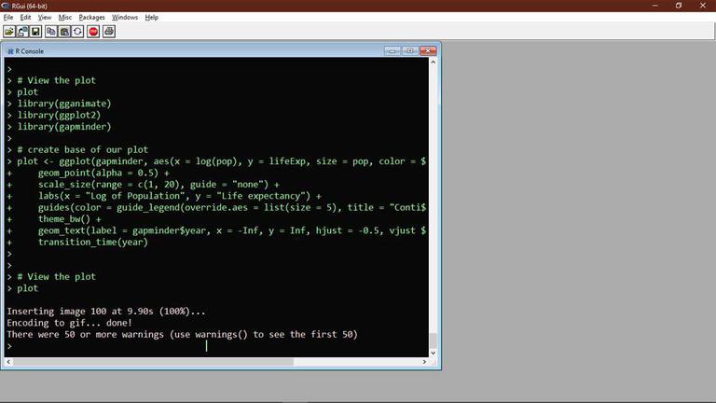Click the console vertical scrollbar thumb
The height and width of the screenshot is (403, 716).
(433, 340)
